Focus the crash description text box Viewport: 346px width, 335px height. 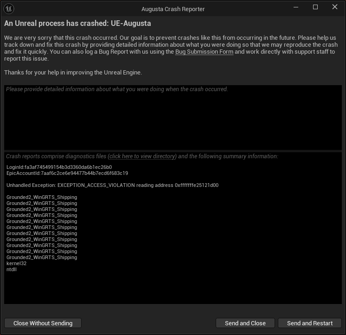(173, 118)
